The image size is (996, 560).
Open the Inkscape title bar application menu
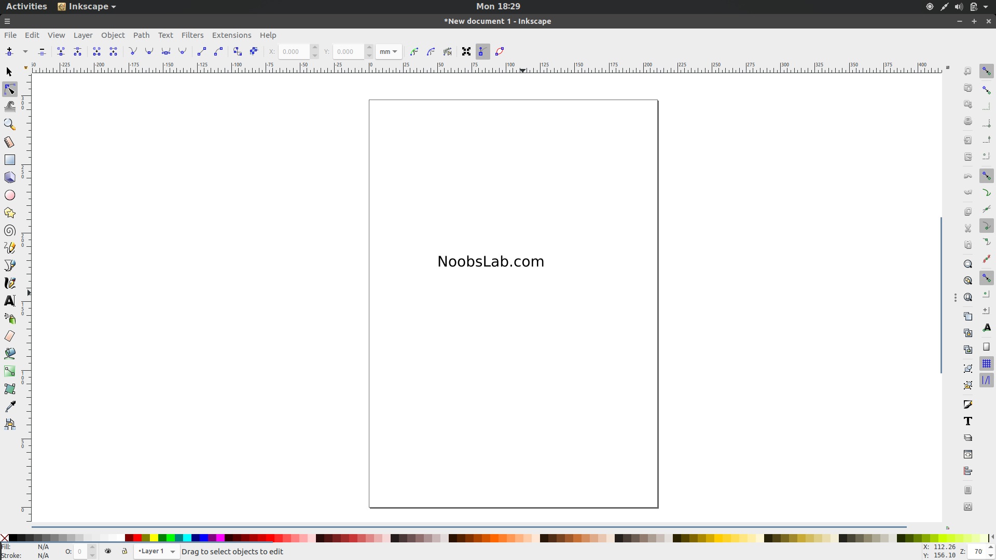87,6
